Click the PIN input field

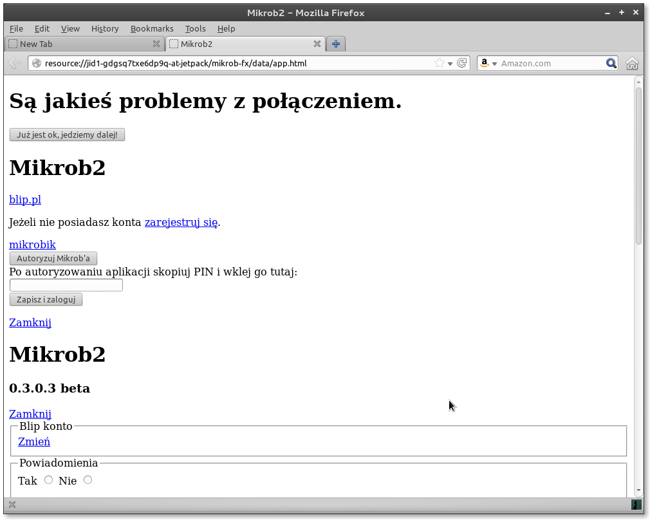[x=66, y=285]
